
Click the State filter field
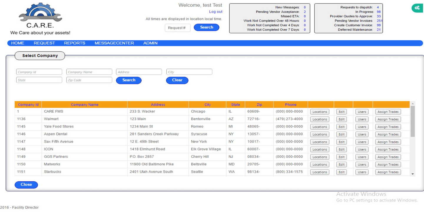39,80
